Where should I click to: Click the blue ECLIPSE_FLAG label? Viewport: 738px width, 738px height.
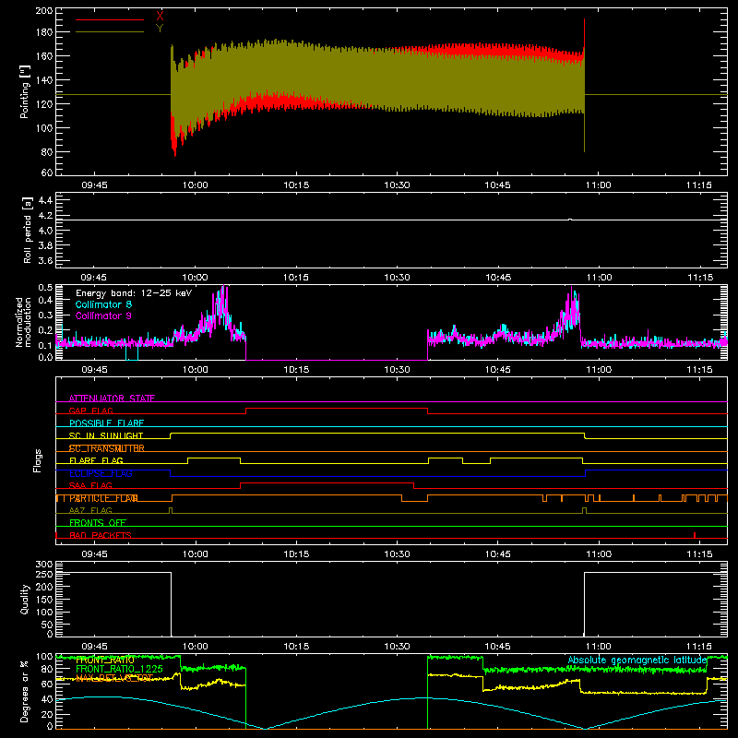click(x=101, y=473)
